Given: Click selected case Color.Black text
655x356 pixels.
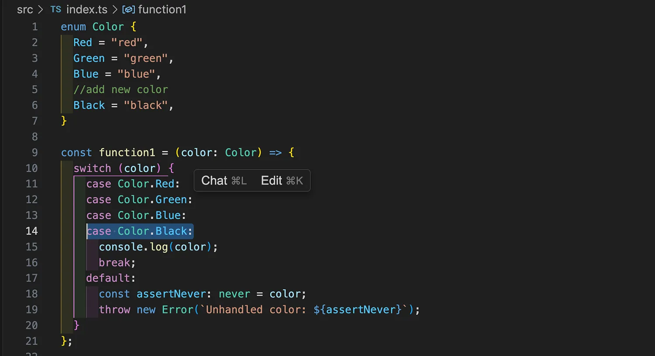Looking at the screenshot, I should pos(140,231).
